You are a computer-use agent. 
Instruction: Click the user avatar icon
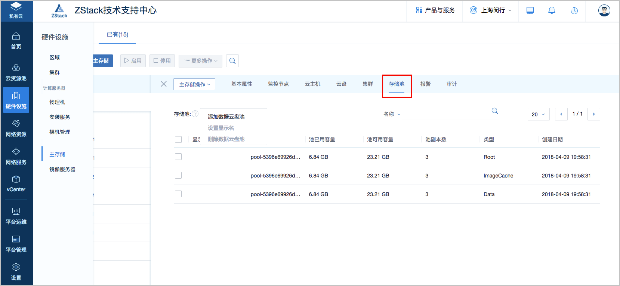[604, 10]
